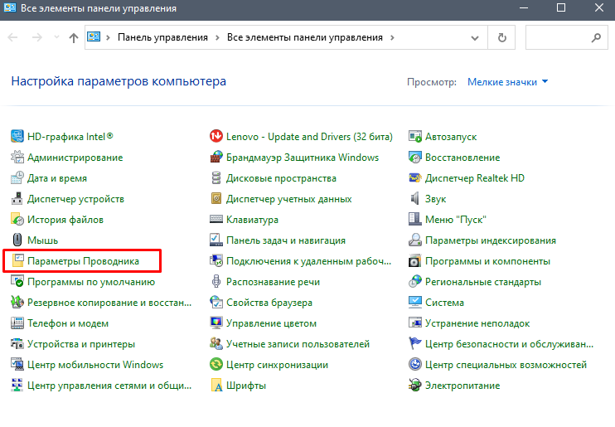Viewport: 615px width, 427px height.
Task: Go back with the back arrow
Action: pos(12,37)
